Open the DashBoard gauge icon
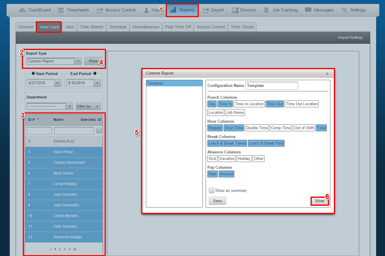The height and width of the screenshot is (256, 385). click(x=22, y=10)
